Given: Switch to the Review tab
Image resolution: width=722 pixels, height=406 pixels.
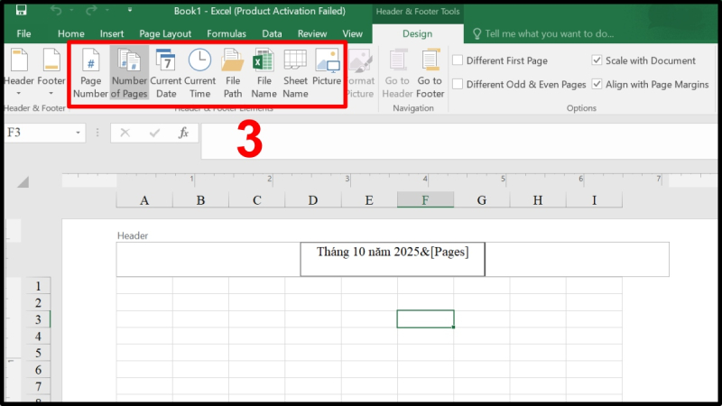Looking at the screenshot, I should click(x=311, y=33).
